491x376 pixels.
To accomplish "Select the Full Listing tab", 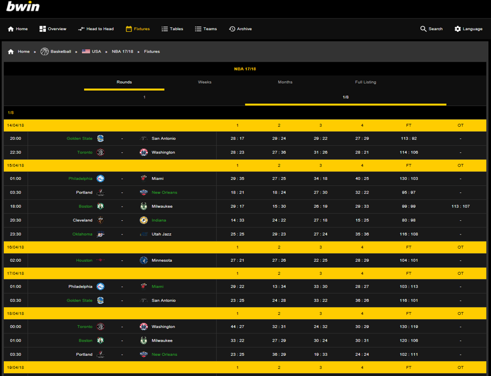I will (365, 82).
